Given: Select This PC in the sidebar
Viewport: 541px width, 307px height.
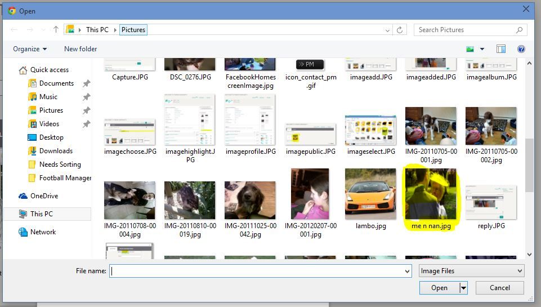Looking at the screenshot, I should click(41, 214).
